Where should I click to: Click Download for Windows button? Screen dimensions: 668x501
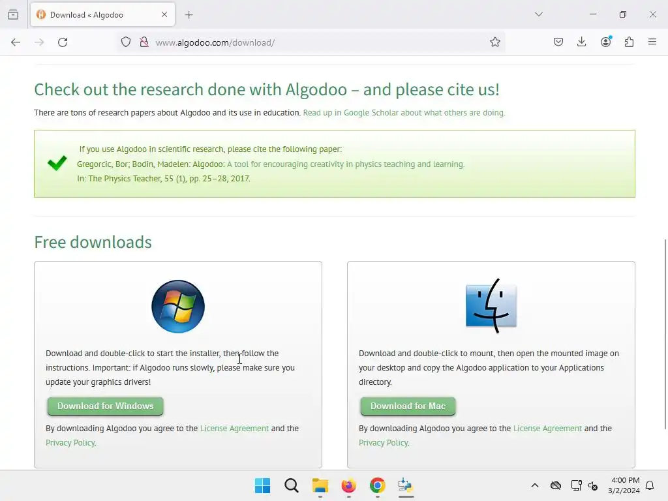pos(105,406)
